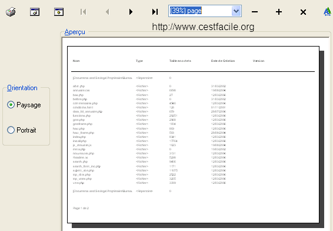Viewport: 333px width, 231px height.
Task: Zoom out with the minus button
Action: (255, 12)
